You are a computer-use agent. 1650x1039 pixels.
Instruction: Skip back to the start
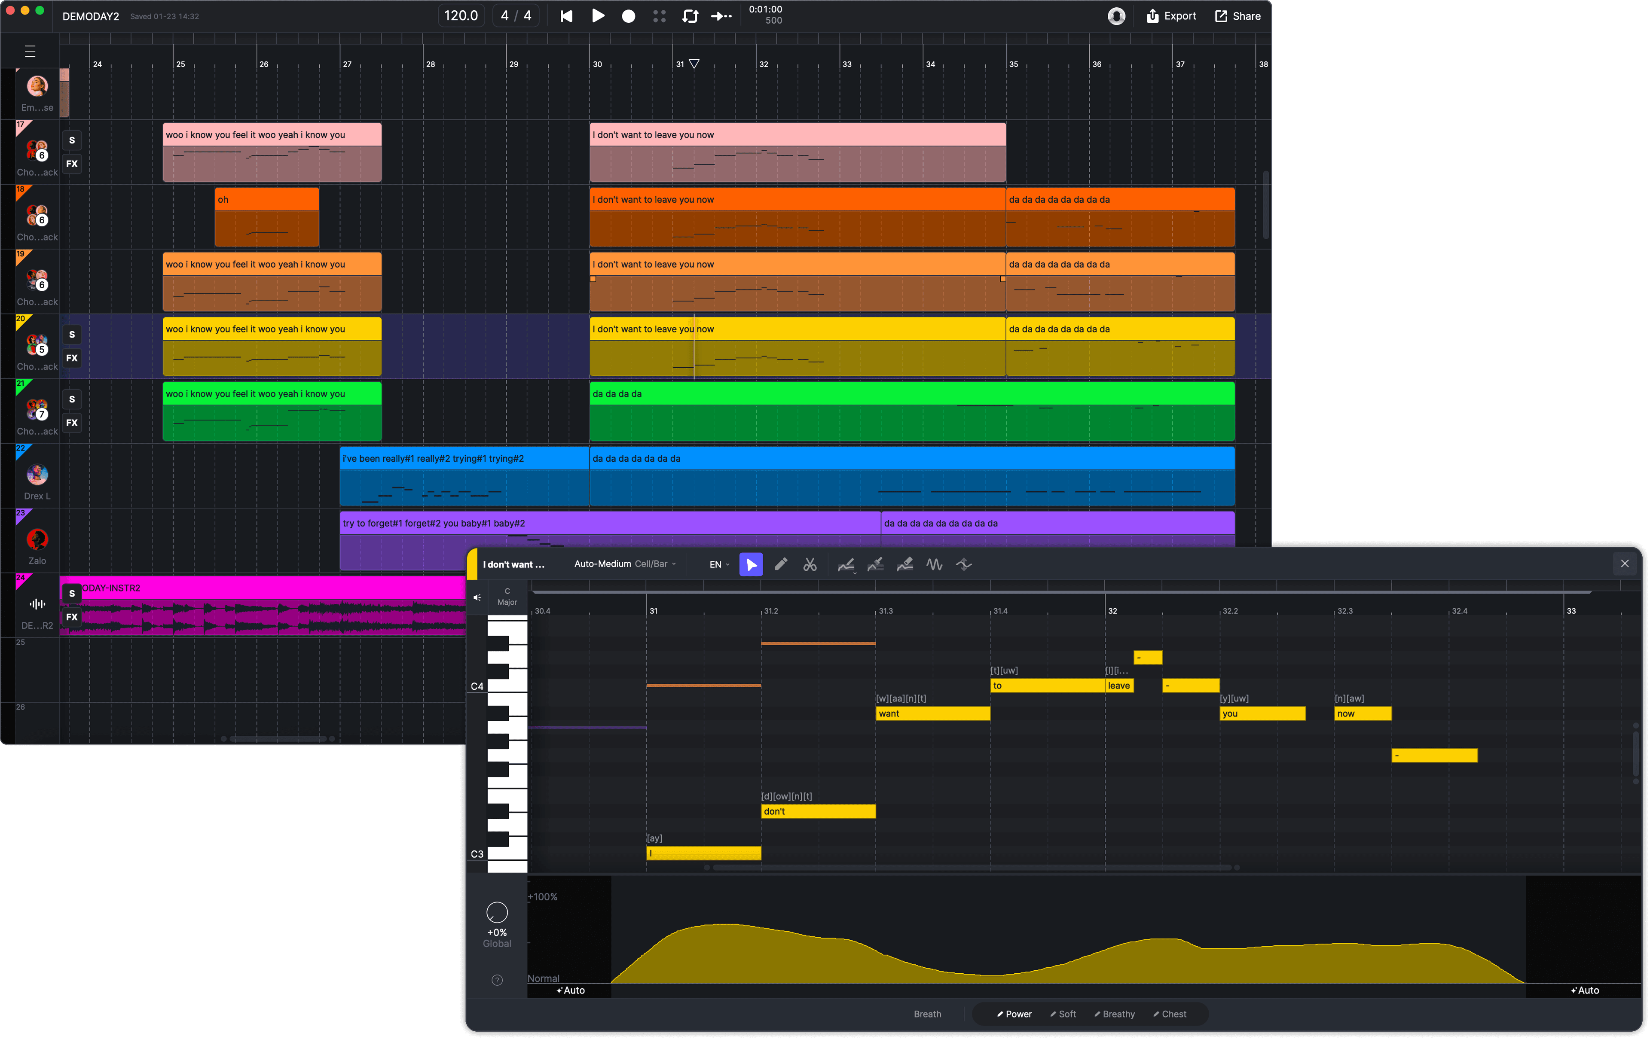click(566, 16)
